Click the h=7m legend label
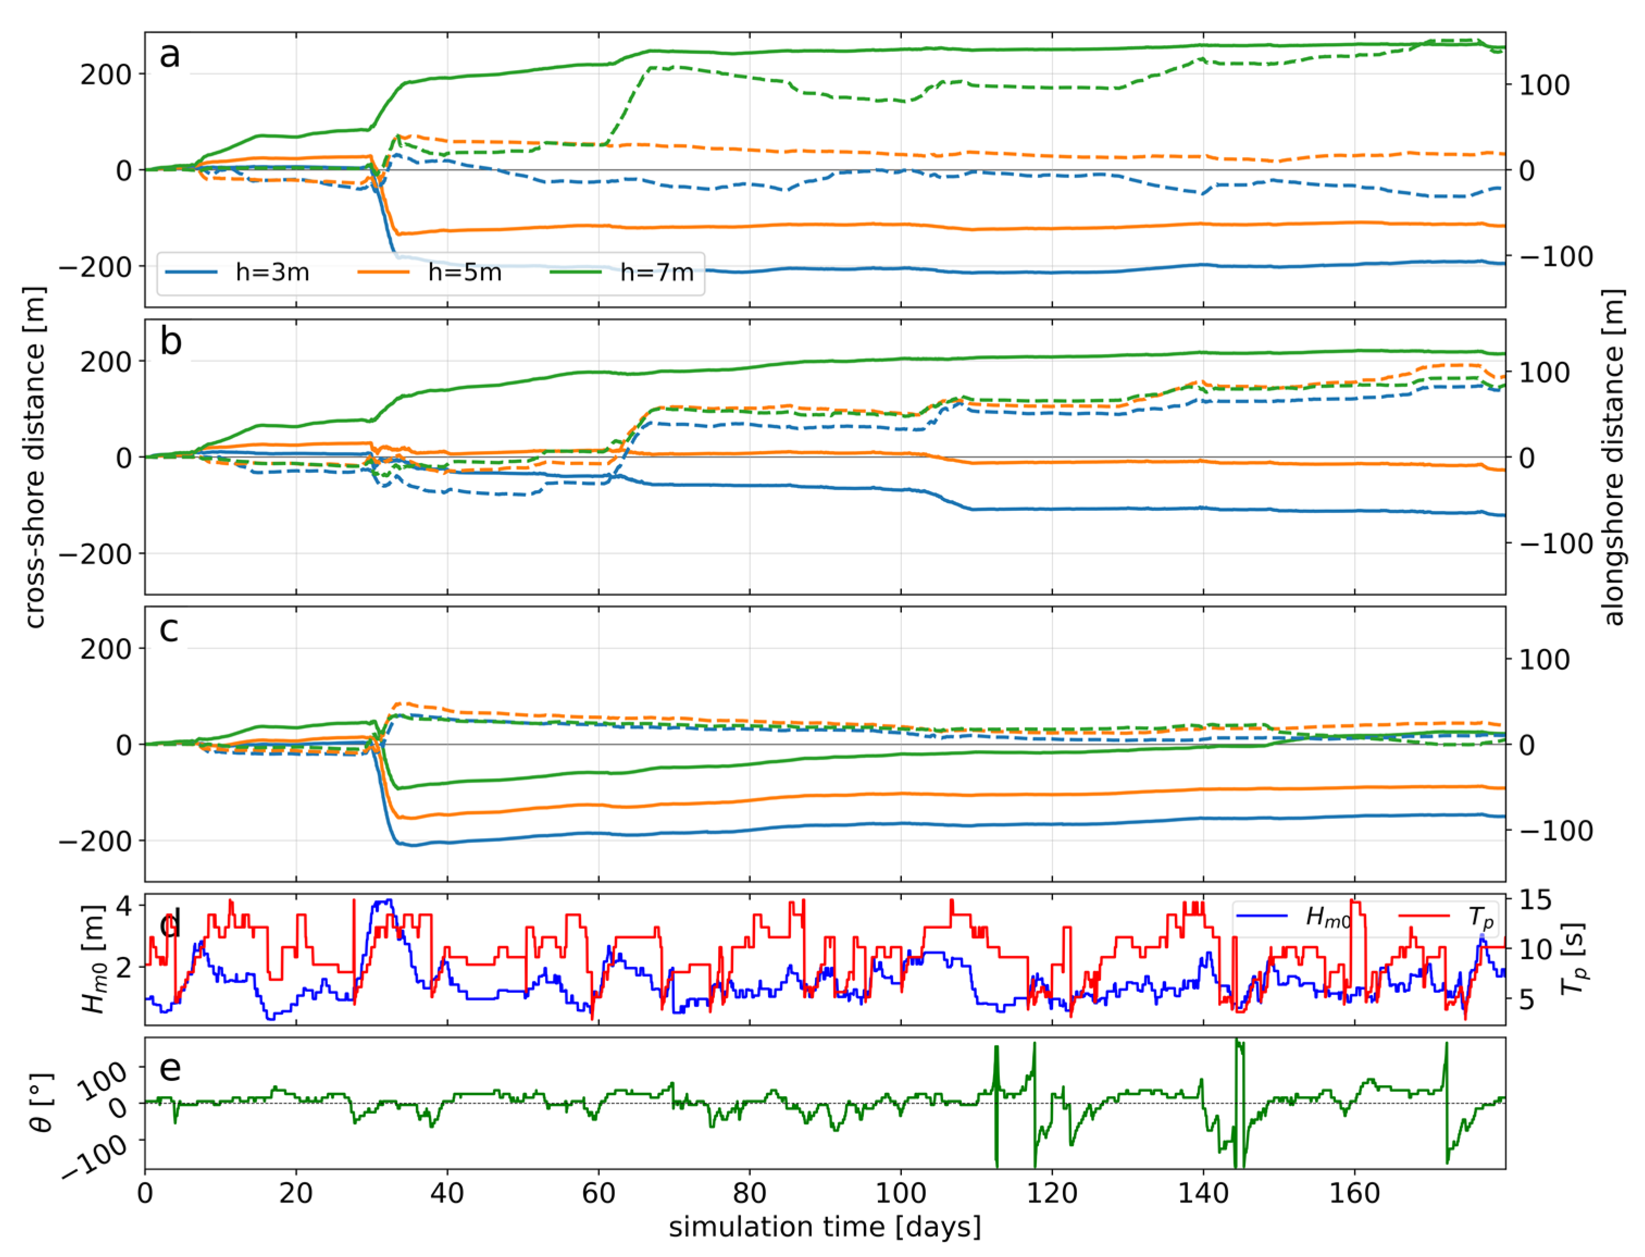Viewport: 1645px width, 1257px height. (x=657, y=272)
